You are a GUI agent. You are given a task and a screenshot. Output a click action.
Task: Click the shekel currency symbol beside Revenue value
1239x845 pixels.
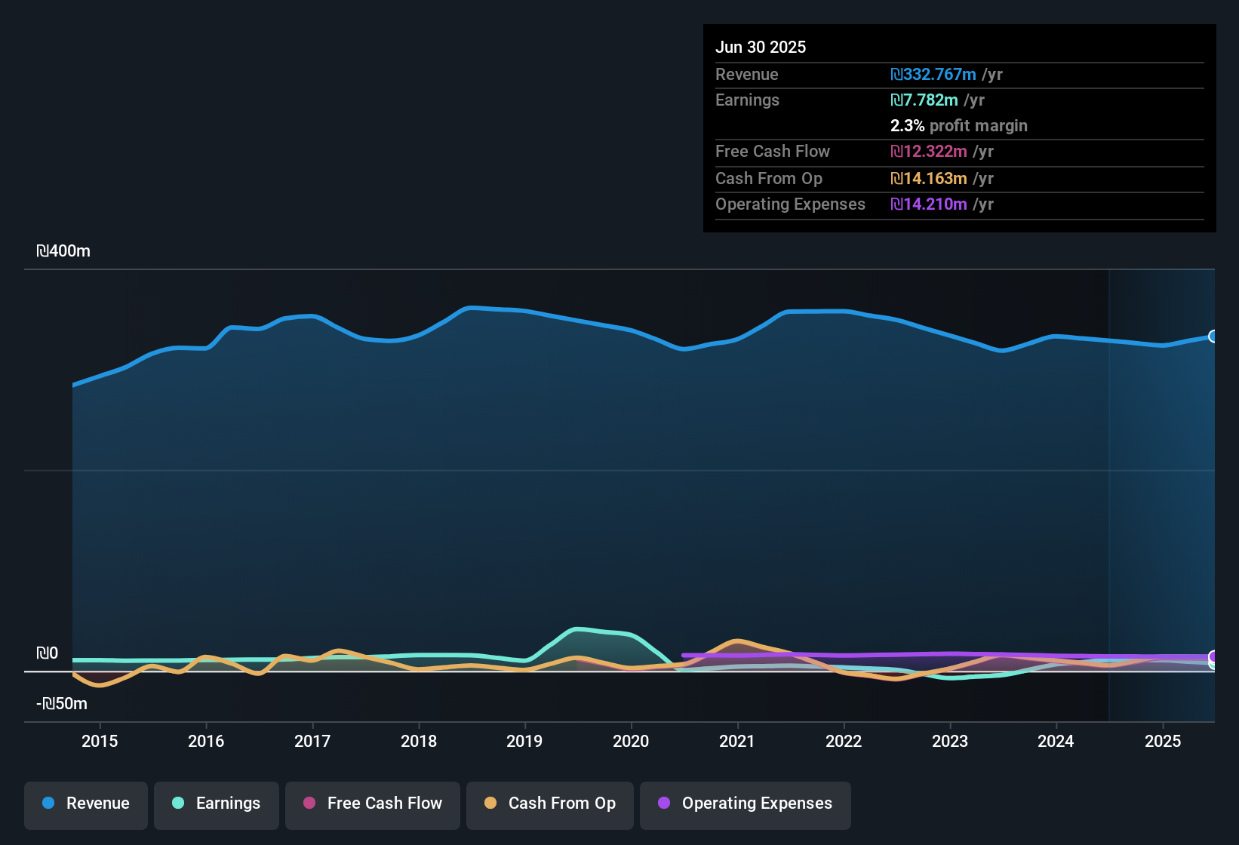pyautogui.click(x=896, y=74)
